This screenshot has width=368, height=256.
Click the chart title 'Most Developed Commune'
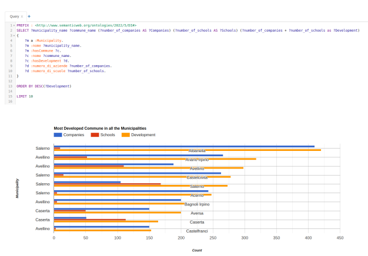pos(100,128)
